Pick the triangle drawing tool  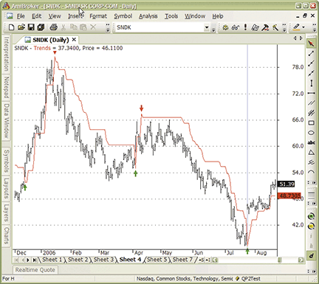coord(311,153)
